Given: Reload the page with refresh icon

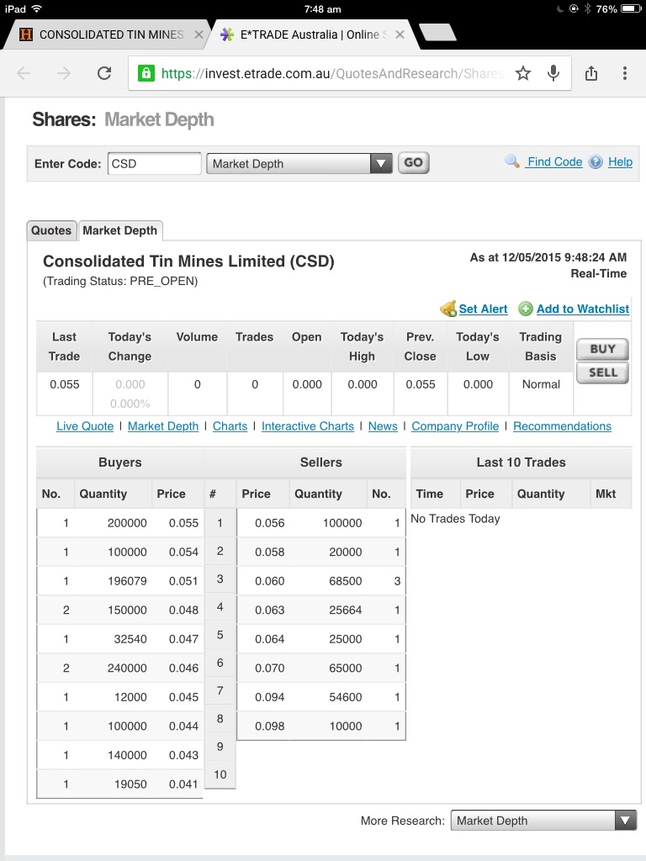Looking at the screenshot, I should click(104, 73).
